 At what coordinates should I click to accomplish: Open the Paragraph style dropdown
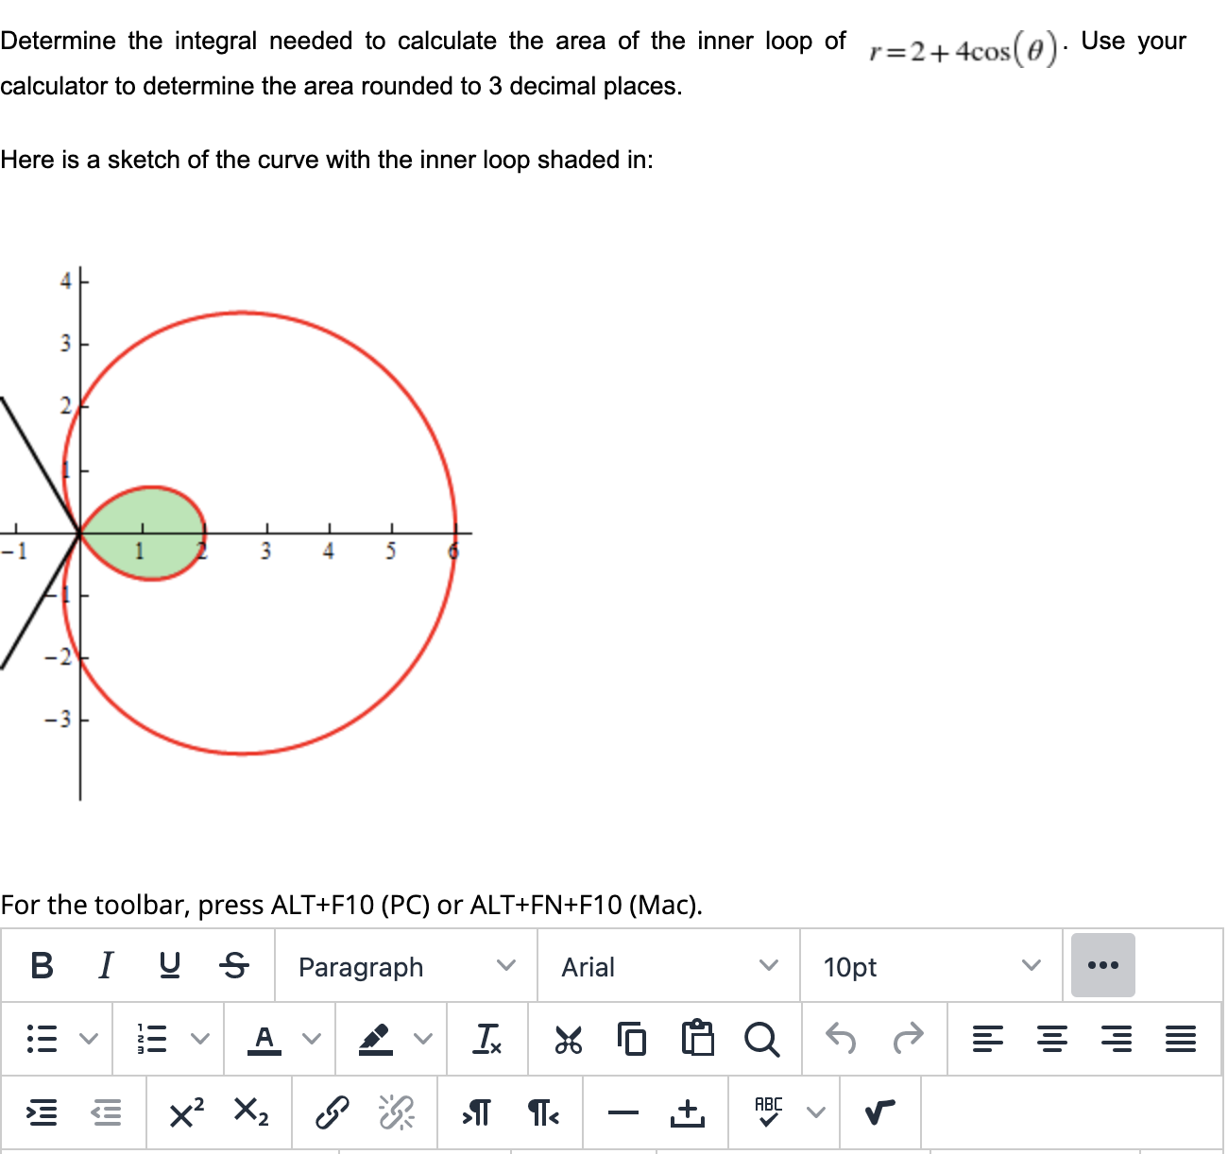(x=404, y=967)
